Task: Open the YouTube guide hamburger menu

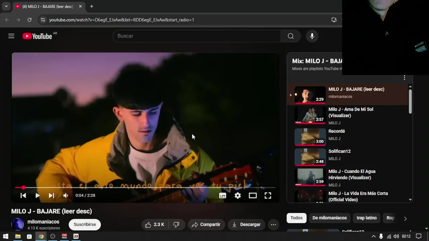Action: pos(11,36)
